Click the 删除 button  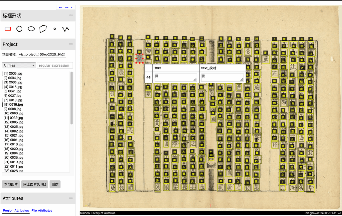point(55,184)
